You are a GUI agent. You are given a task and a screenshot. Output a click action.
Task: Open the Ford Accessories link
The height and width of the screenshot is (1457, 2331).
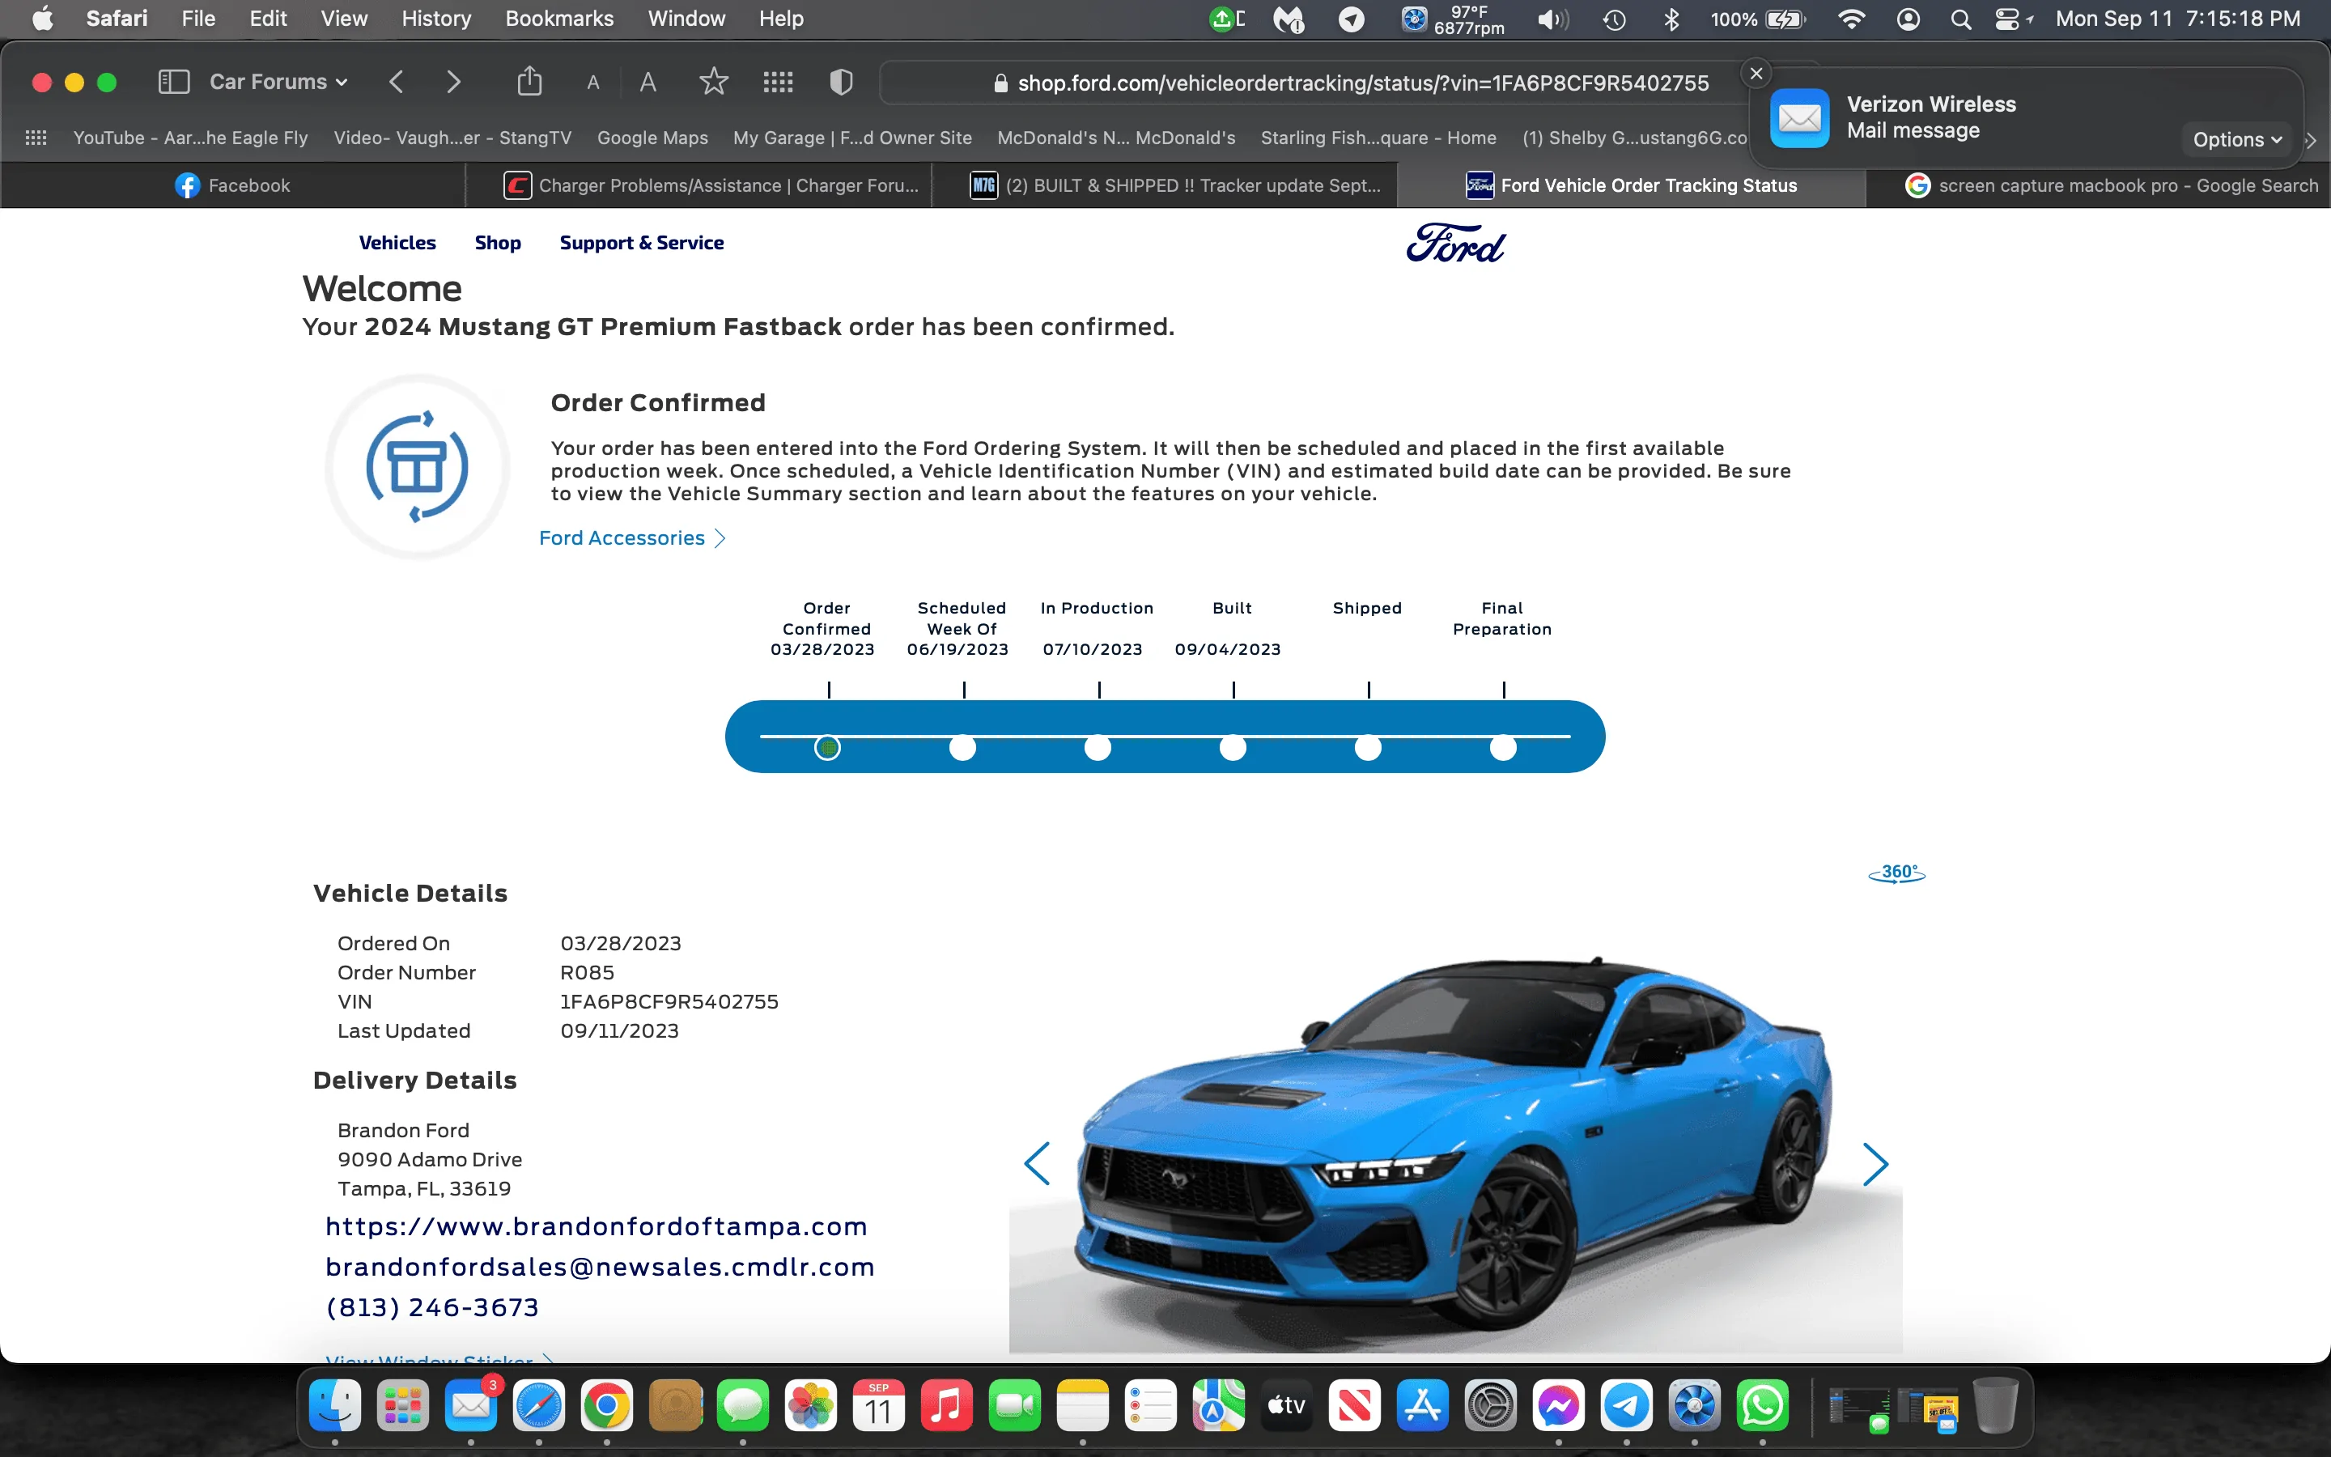click(632, 537)
